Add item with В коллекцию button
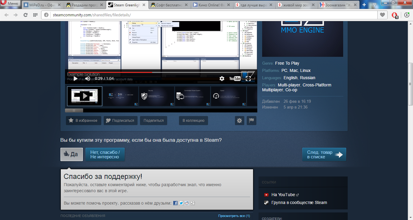Image resolution: width=413 pixels, height=220 pixels. [x=193, y=121]
